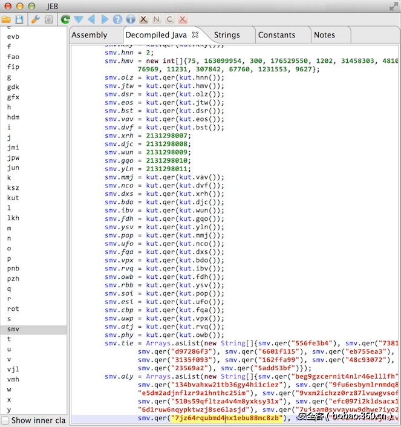The image size is (401, 427).
Task: Switch to the Strings tab
Action: tap(226, 35)
